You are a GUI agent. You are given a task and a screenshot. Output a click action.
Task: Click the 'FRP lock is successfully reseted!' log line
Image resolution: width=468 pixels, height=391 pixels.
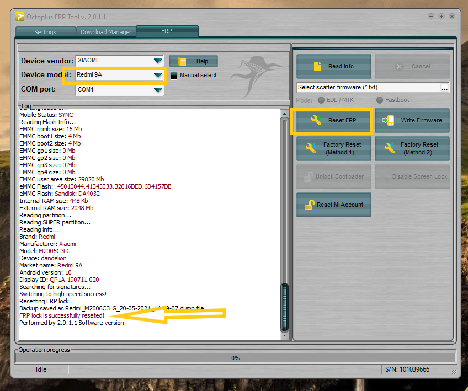pyautogui.click(x=62, y=315)
